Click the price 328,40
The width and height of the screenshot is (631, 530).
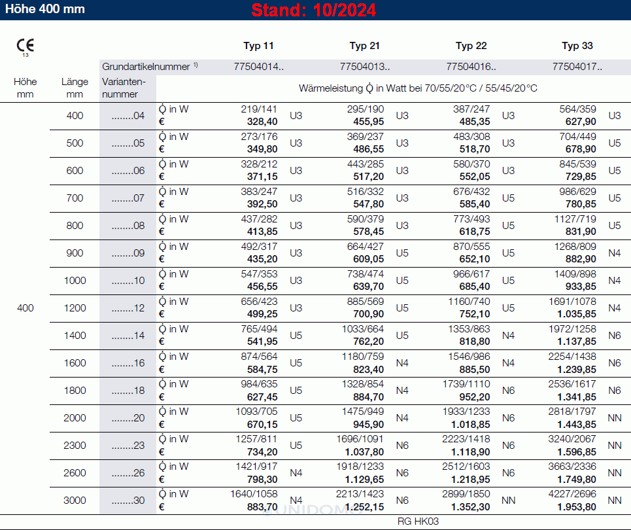point(262,122)
